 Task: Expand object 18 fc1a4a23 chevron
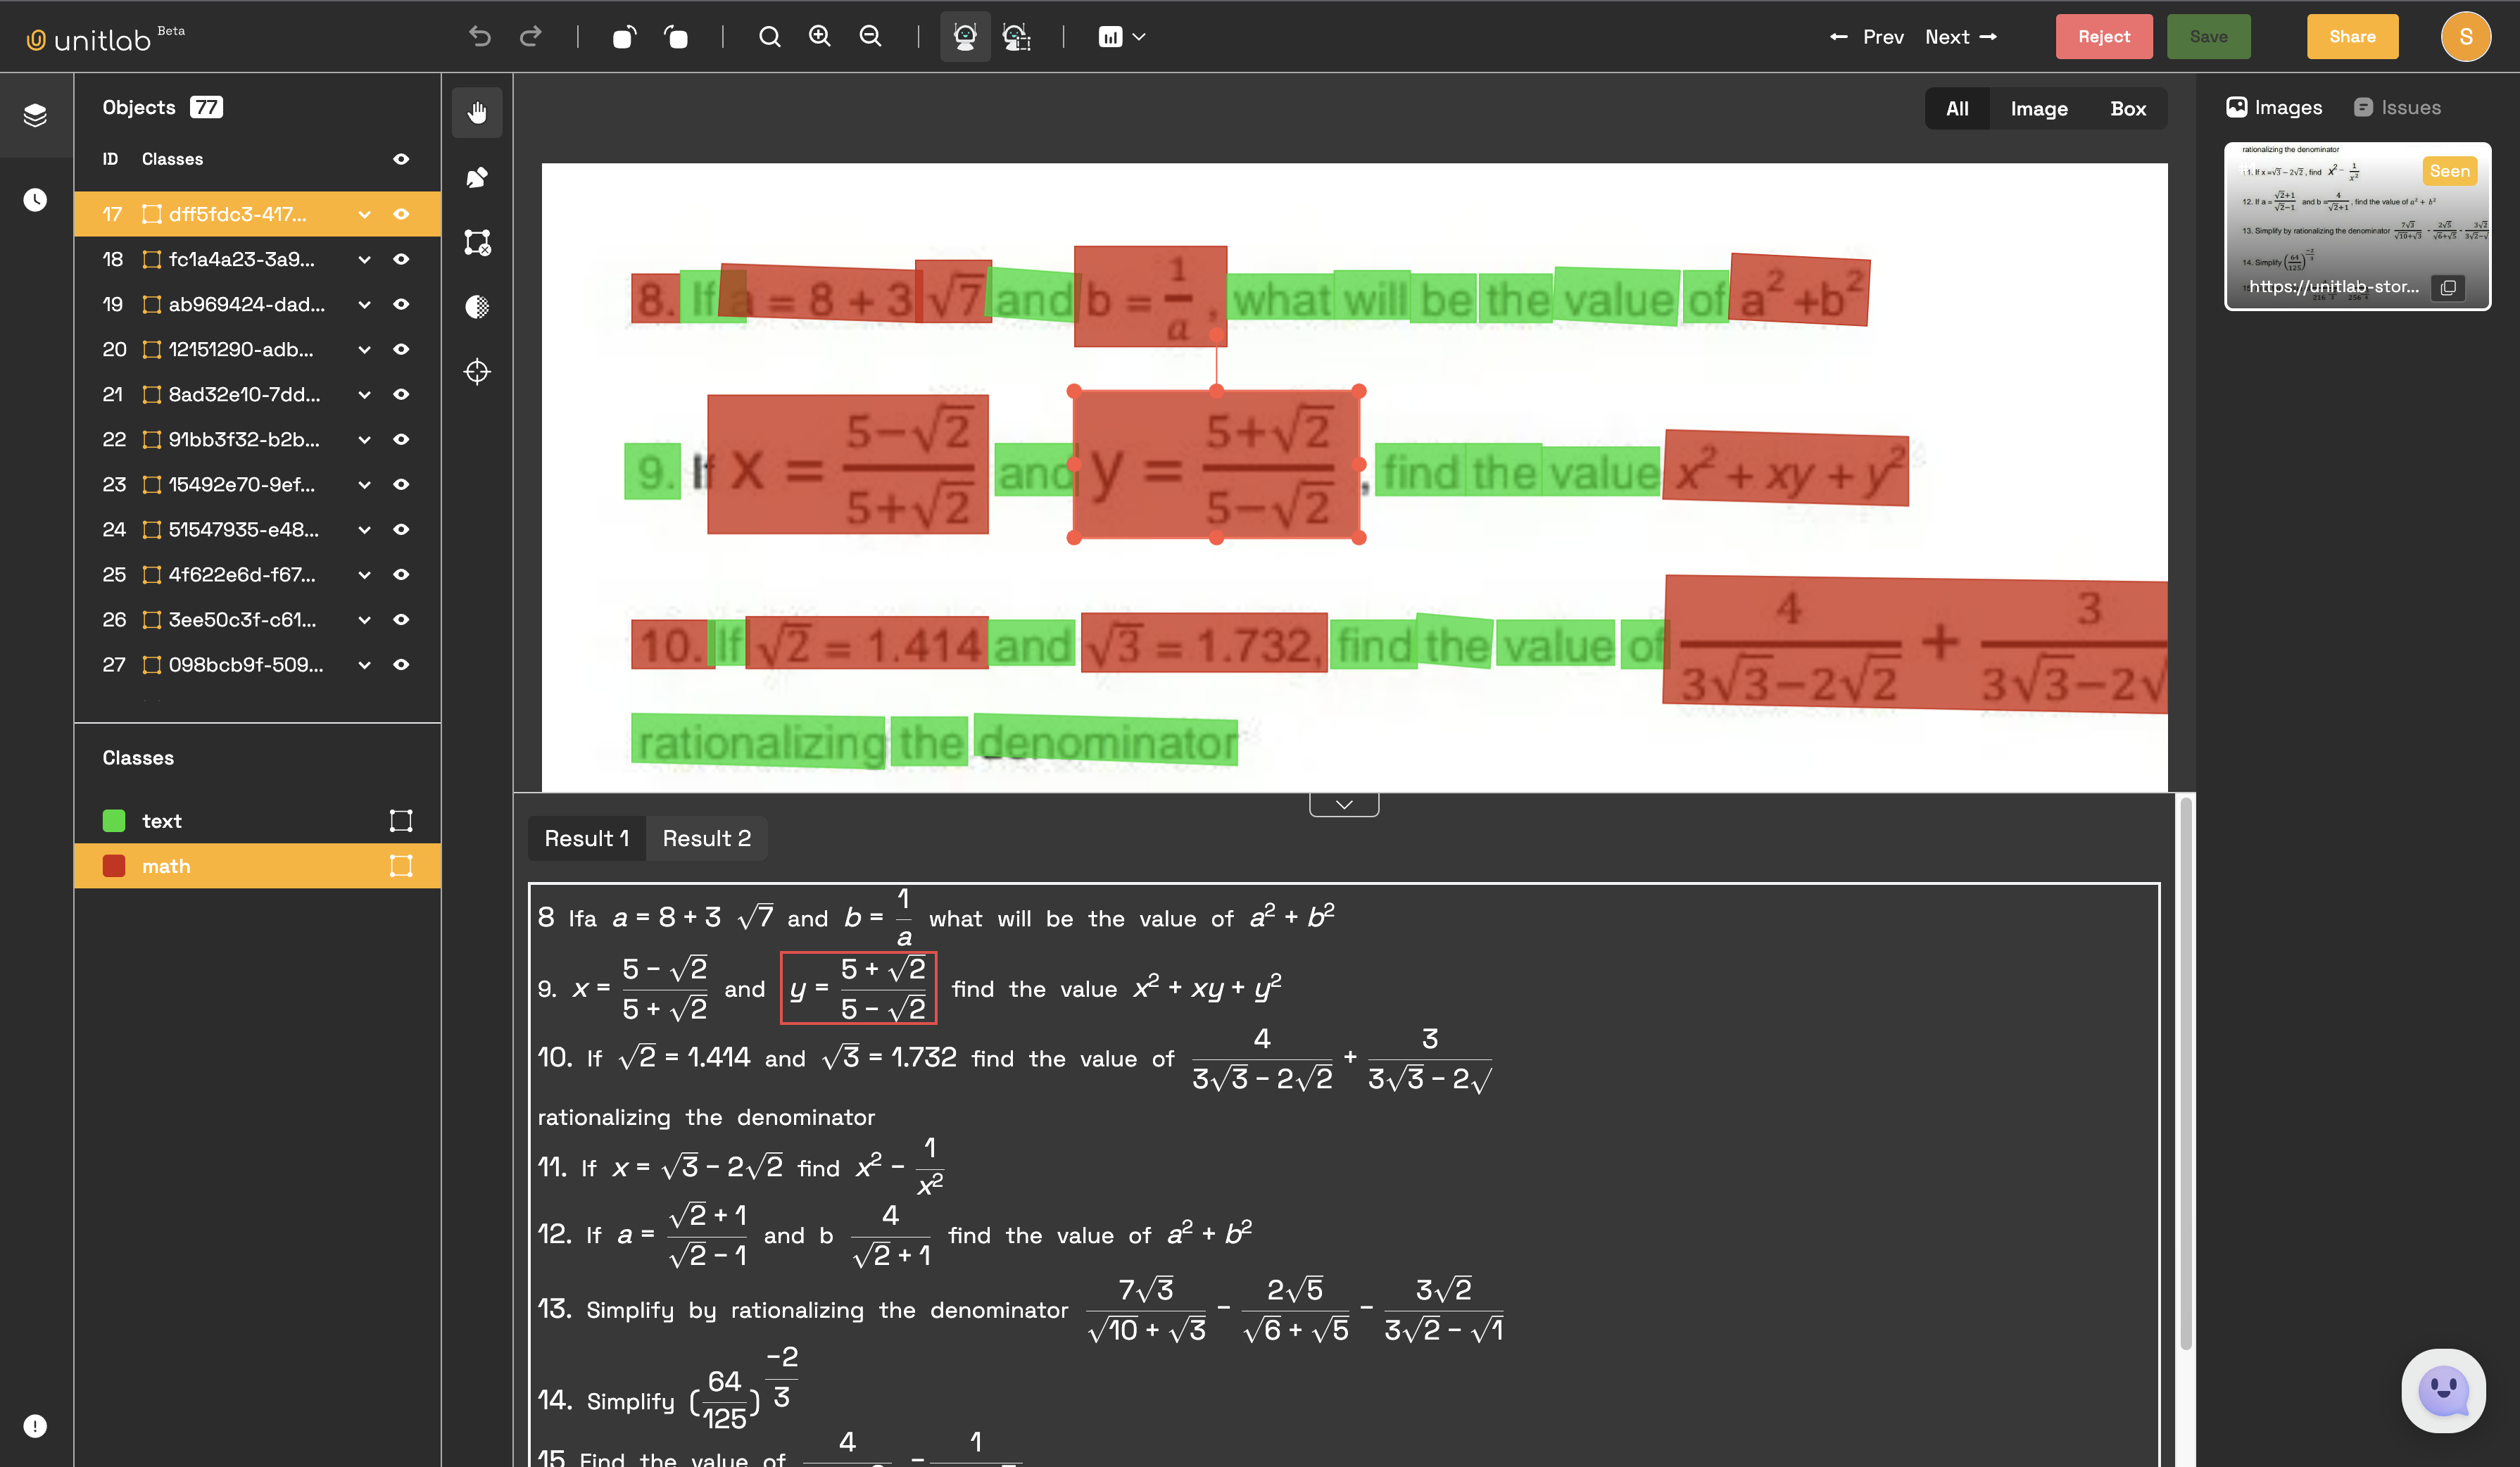364,259
